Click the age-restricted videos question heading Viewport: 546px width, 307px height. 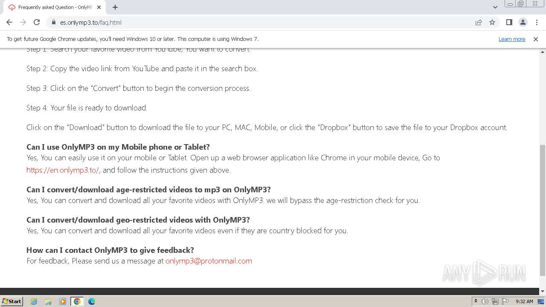[x=148, y=190]
